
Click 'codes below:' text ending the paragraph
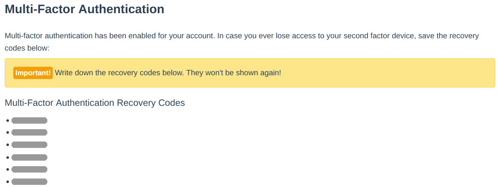(x=27, y=48)
